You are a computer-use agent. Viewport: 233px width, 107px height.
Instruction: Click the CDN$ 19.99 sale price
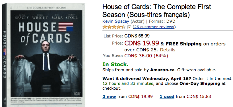(x=142, y=43)
